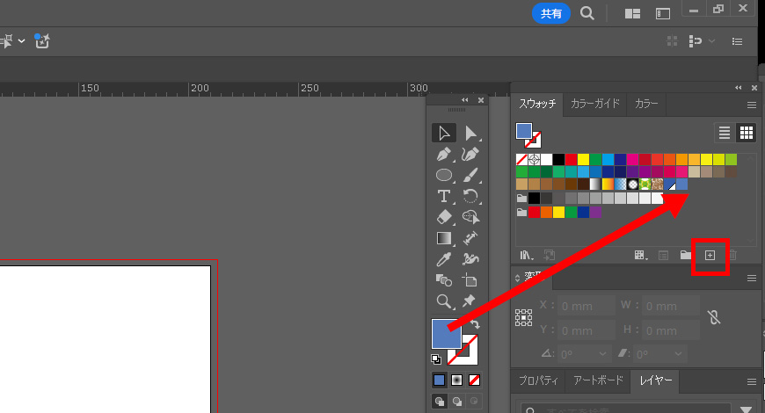The height and width of the screenshot is (413, 765).
Task: Open the Swatches panel hamburger menu
Action: pos(752,104)
